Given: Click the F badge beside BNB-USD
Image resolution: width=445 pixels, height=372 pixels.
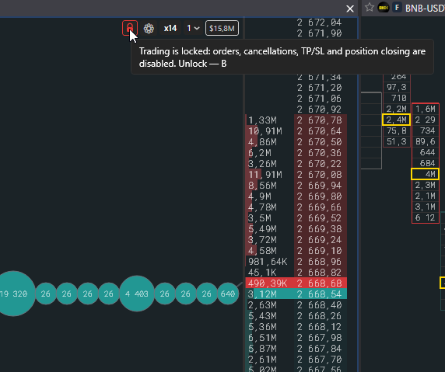Looking at the screenshot, I should [x=397, y=8].
